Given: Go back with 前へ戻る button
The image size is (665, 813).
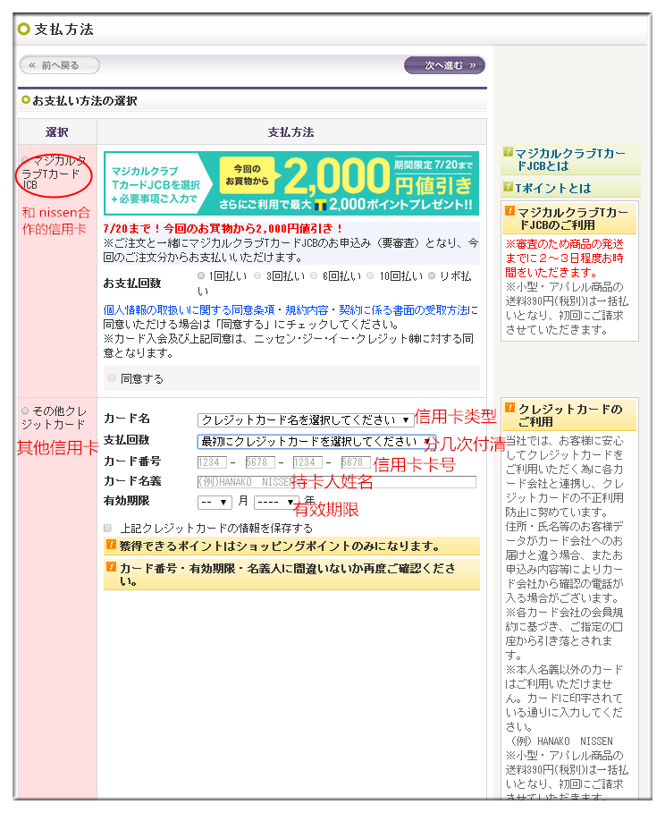Looking at the screenshot, I should coord(60,65).
